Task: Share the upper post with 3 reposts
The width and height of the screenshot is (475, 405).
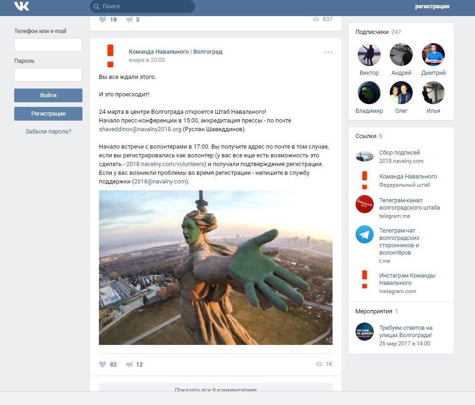Action: (x=129, y=19)
